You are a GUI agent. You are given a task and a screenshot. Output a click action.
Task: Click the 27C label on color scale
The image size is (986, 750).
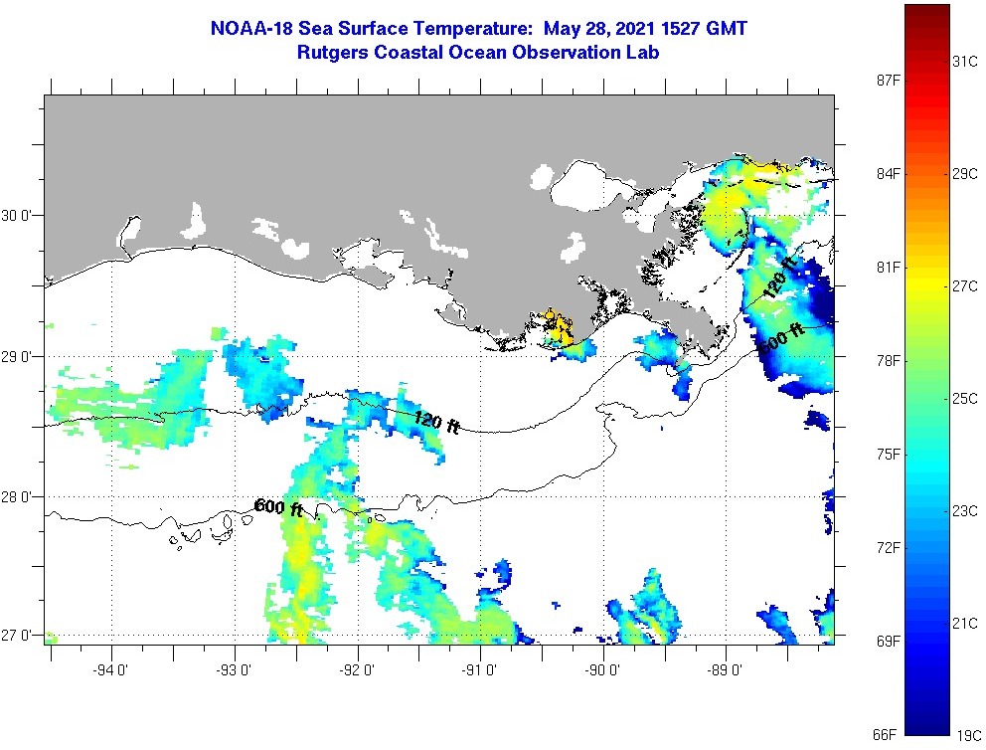coord(964,286)
